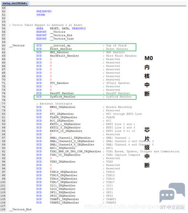Viewport: 188px width, 213px height.
Task: Click the DMA1_Channel2_3_IRQHandler entry
Action: tap(72, 141)
